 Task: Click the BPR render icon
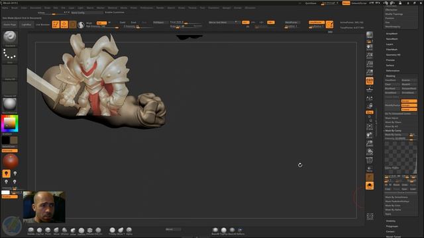370,35
